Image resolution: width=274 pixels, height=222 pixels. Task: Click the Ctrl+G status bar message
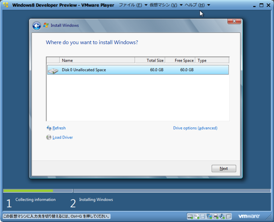[x=57, y=217]
